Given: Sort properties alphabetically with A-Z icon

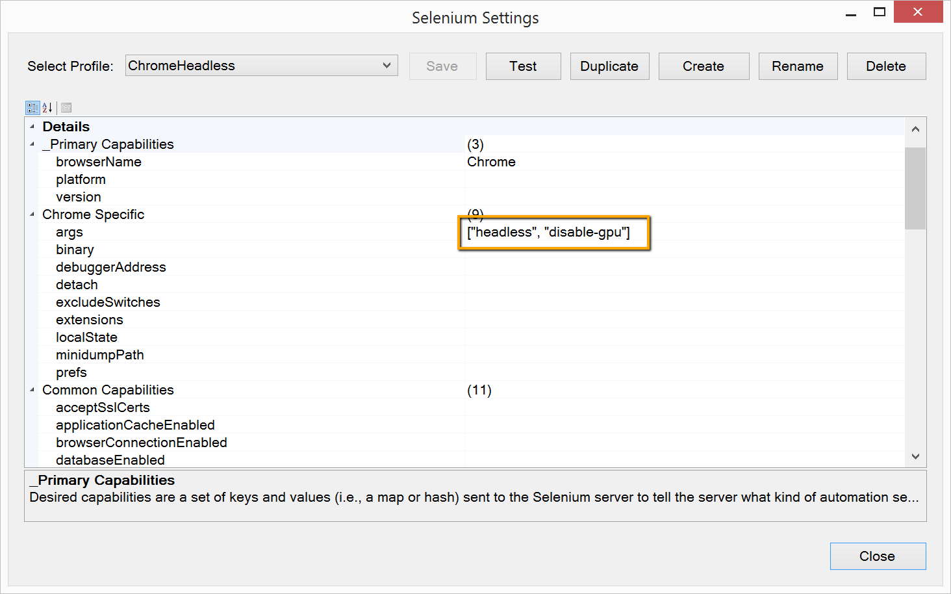Looking at the screenshot, I should point(47,108).
